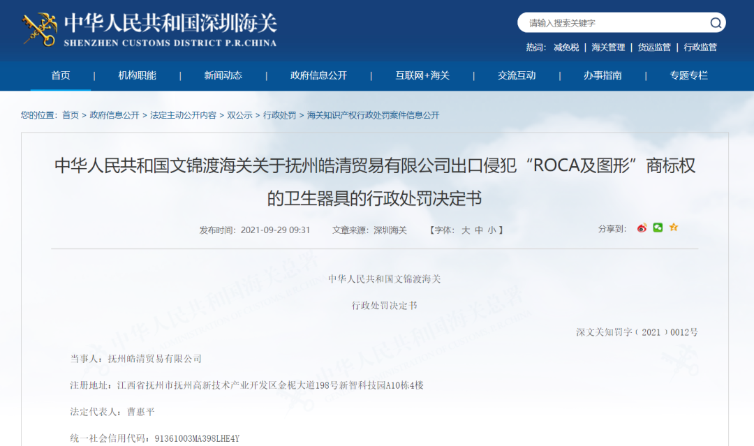Click document number 深文关知罚字（2021）0012号
754x446 pixels.
(637, 332)
